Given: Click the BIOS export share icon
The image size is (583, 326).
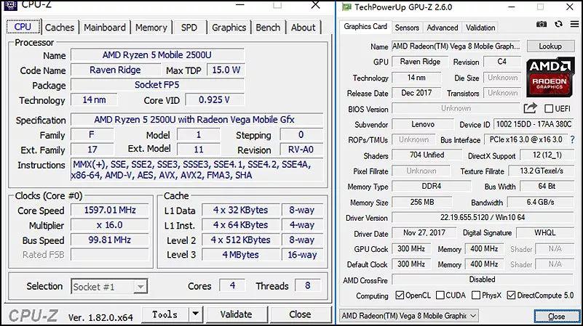Looking at the screenshot, I should coord(530,108).
